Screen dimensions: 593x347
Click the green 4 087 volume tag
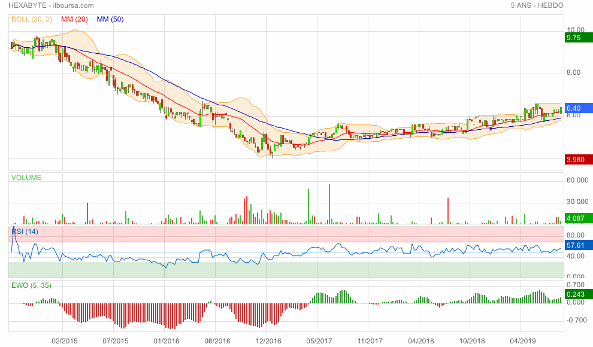tap(579, 218)
